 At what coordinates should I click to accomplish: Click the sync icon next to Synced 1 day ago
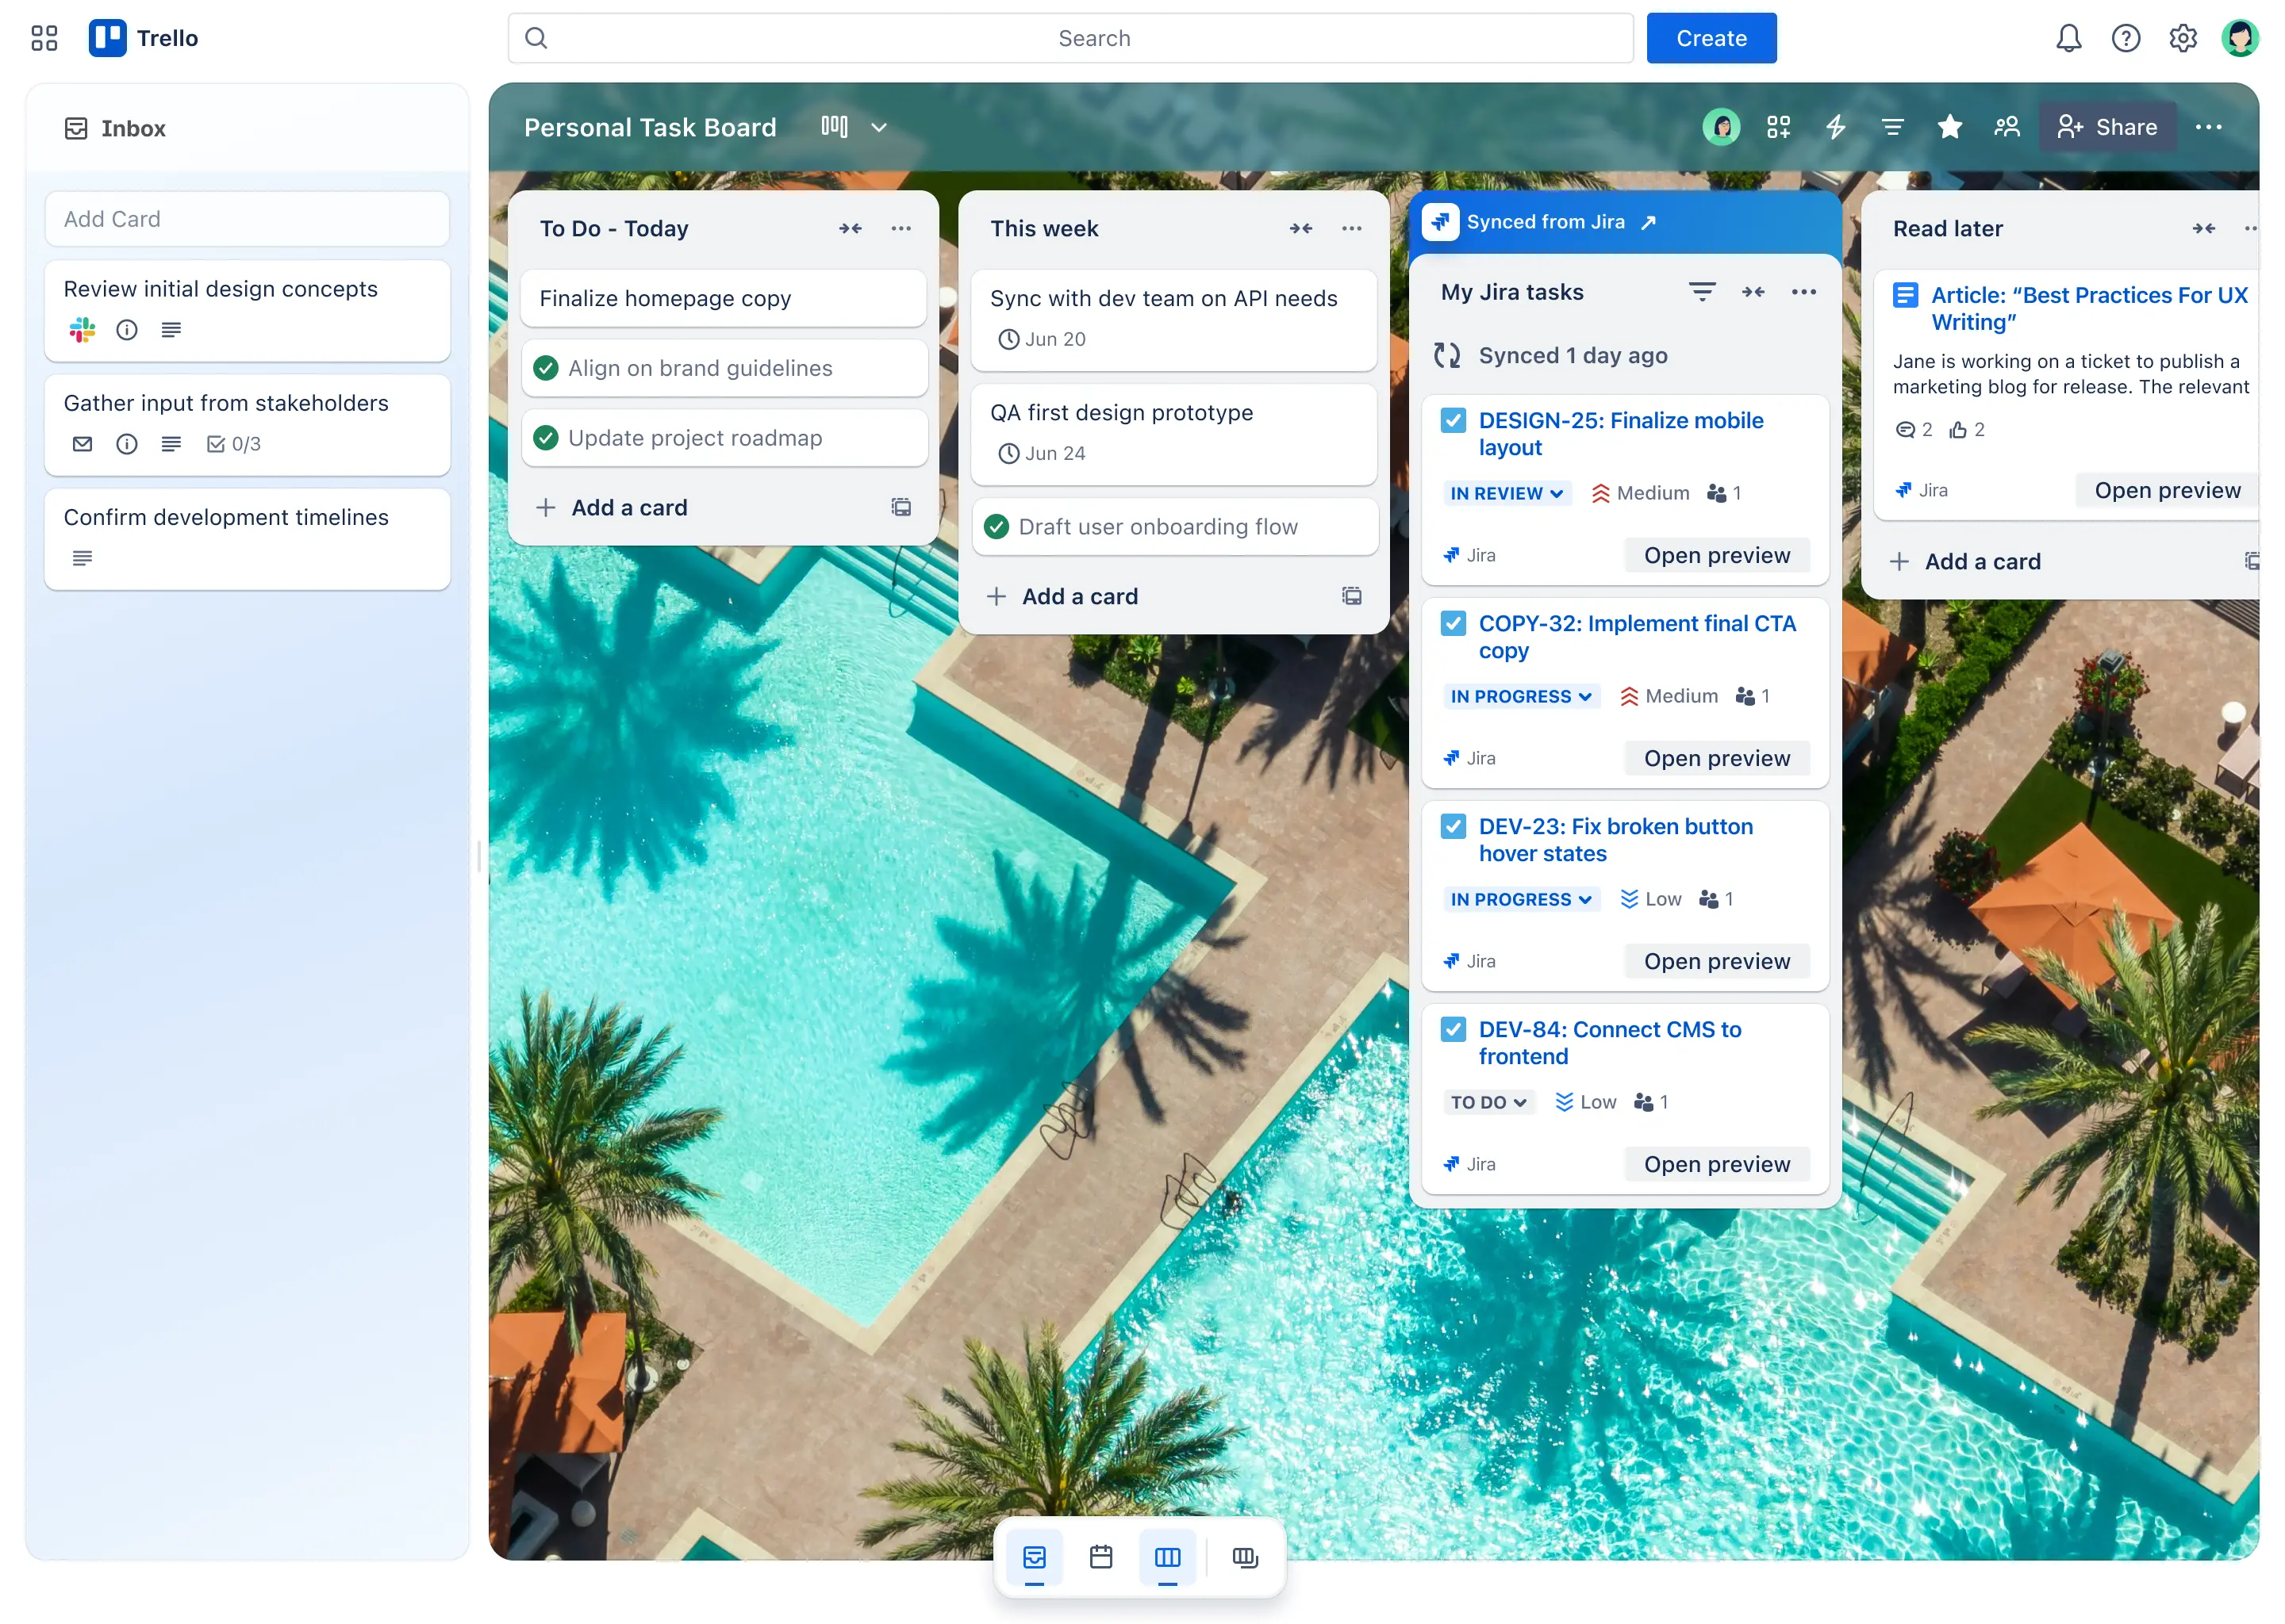coord(1446,355)
